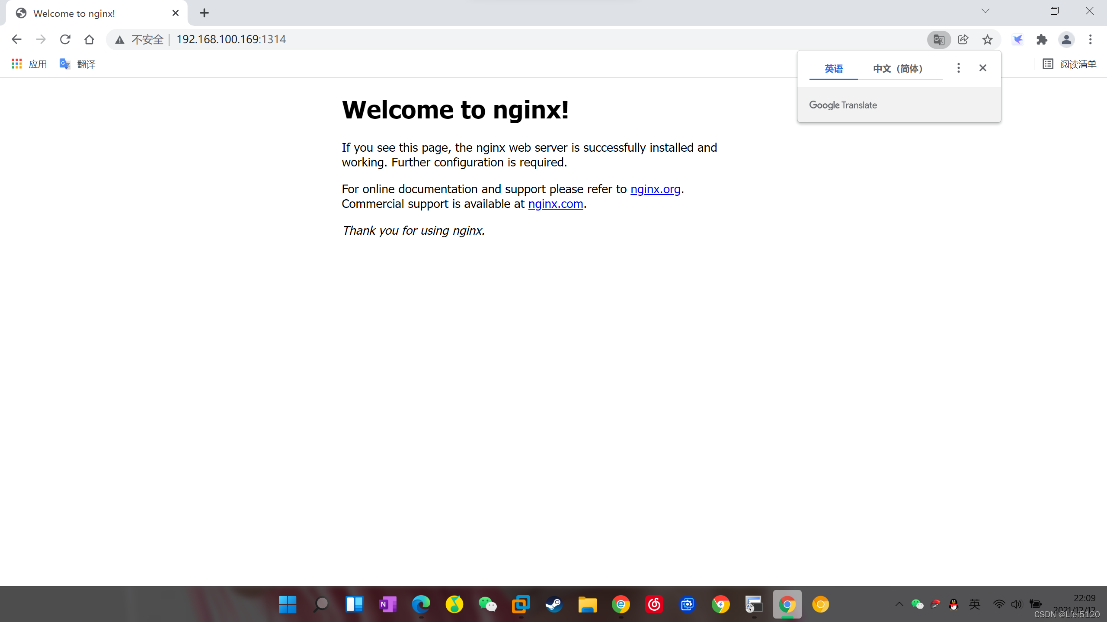Open the Extensions puzzle icon
The image size is (1107, 622).
point(1042,39)
